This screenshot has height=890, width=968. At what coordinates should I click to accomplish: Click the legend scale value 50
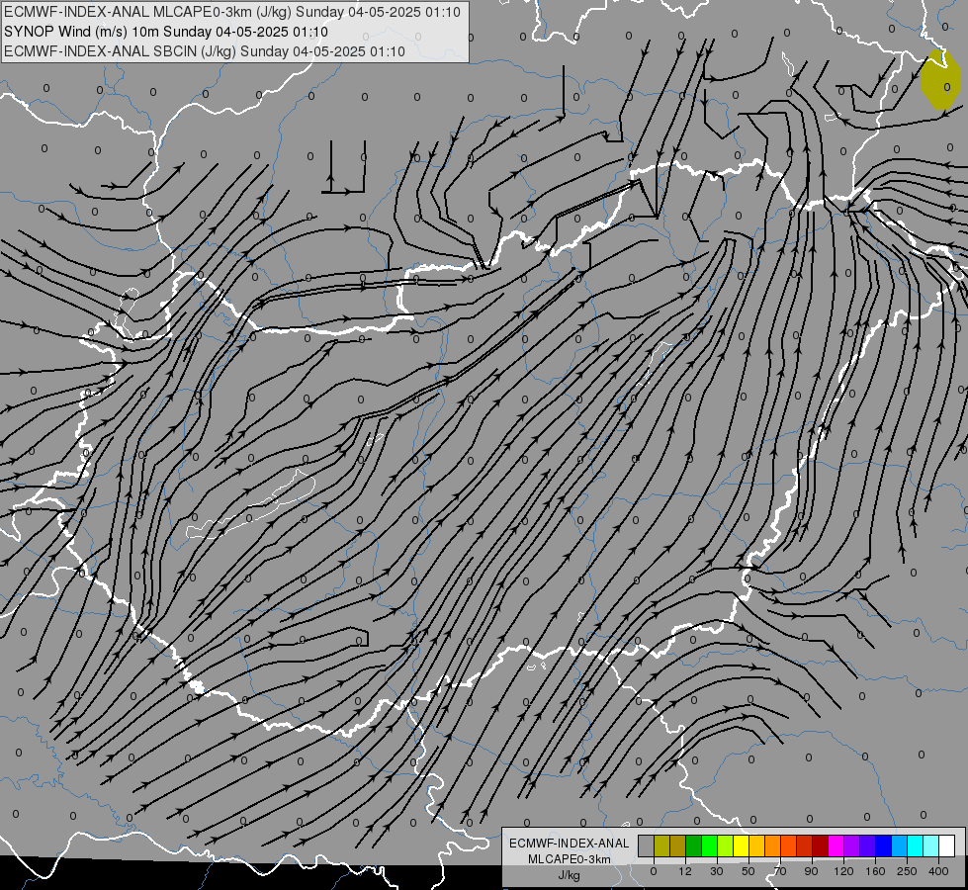pyautogui.click(x=748, y=871)
